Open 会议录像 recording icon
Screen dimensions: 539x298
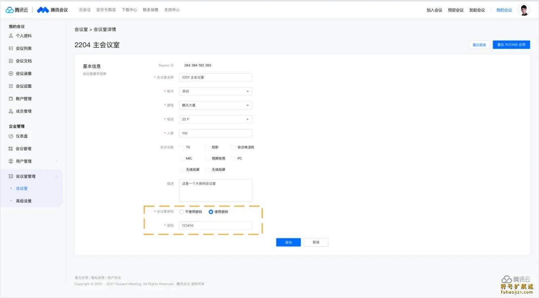(11, 73)
